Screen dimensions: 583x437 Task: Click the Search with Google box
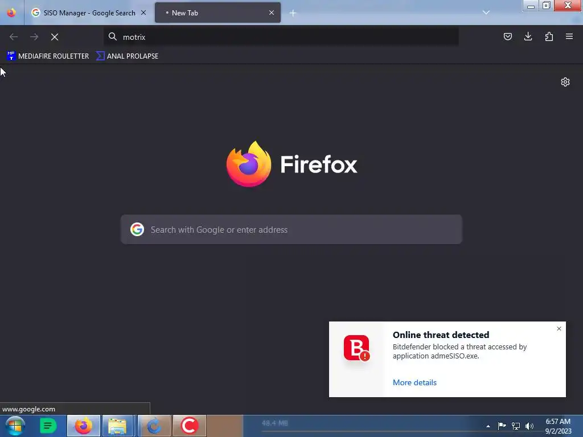(x=291, y=229)
